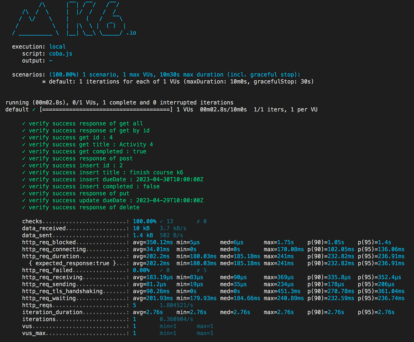The height and width of the screenshot is (342, 414).
Task: Click http_req_tls_handshaking "avg=90.26ms"
Action: (x=151, y=291)
